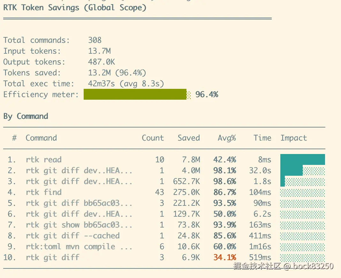This screenshot has height=278, width=341.
Task: Click the Tokens saved value 13.2M (96.4%)
Action: (x=117, y=73)
